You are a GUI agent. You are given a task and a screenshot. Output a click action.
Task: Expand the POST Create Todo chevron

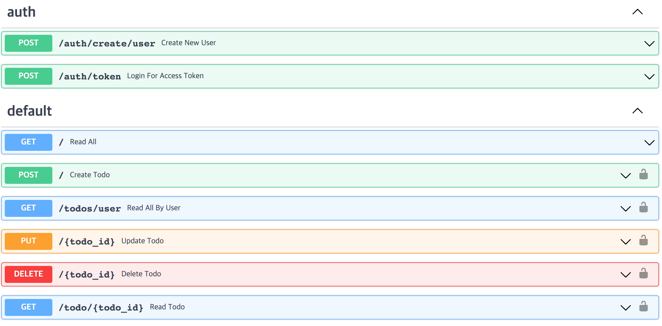tap(625, 176)
